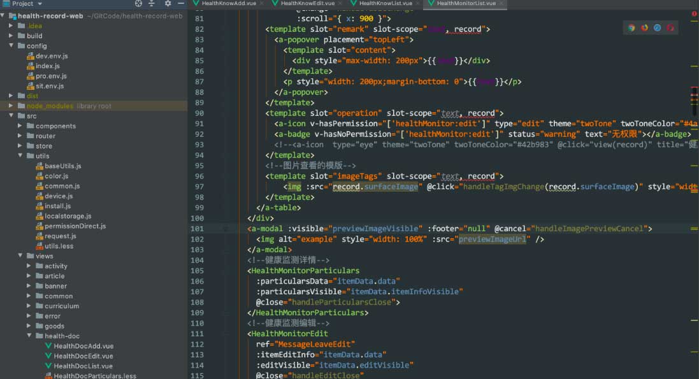Open preview in Safari browser
Screen dimensions: 699x379
pos(657,27)
